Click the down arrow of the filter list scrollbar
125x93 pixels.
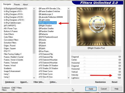(68, 78)
